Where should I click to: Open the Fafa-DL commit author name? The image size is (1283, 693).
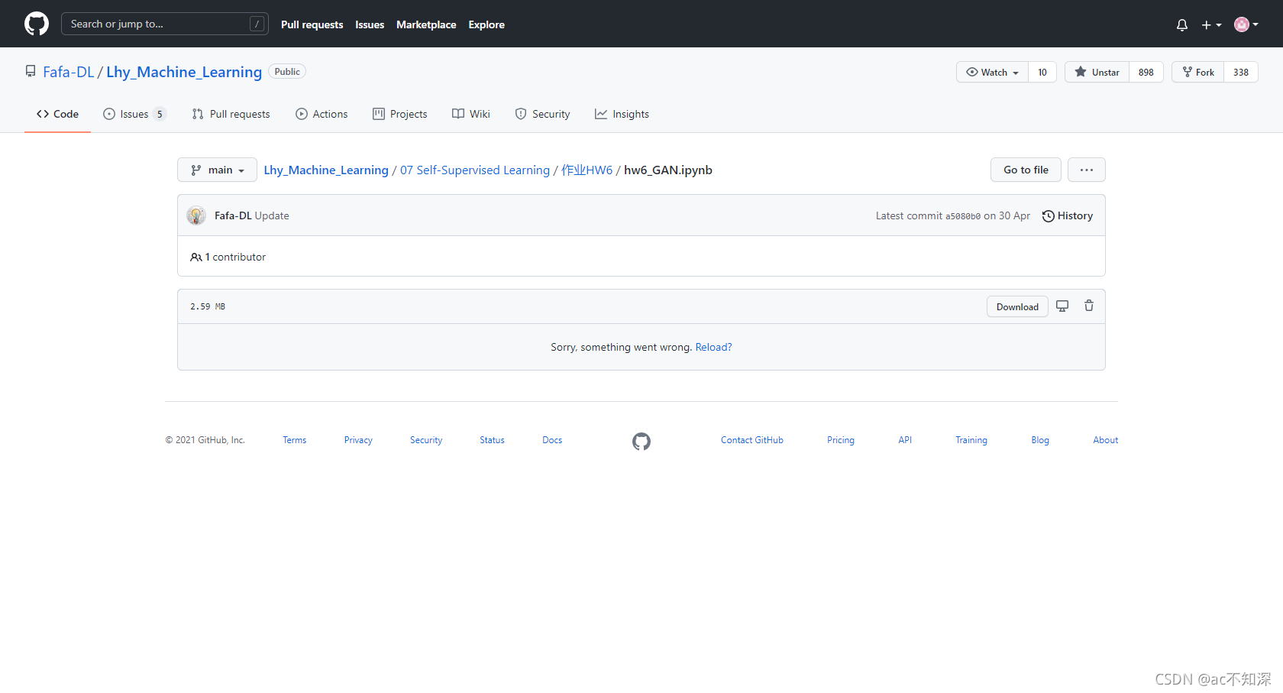click(x=233, y=215)
